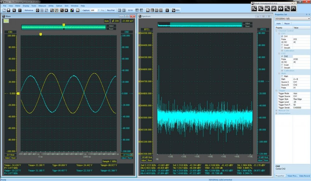
Task: Click last icon in Multi VirAnalyzer bar
Action: 293,8
